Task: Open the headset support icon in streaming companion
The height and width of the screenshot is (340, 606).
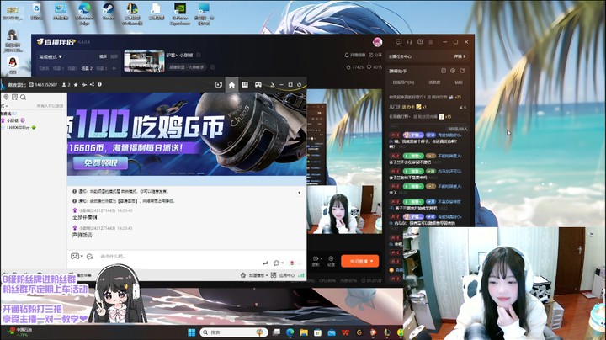Action: coord(409,42)
